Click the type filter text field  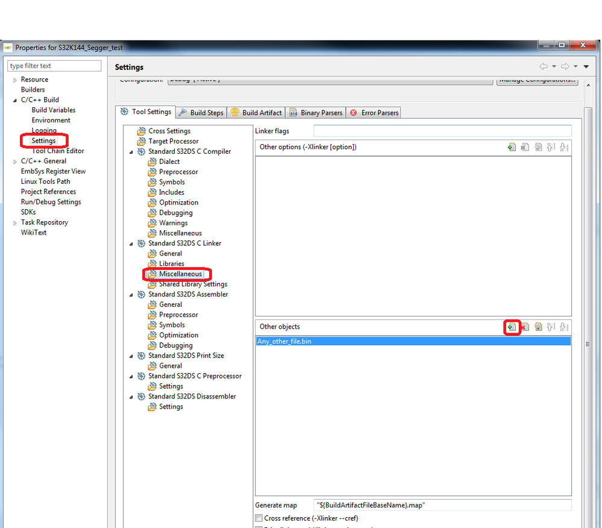coord(54,66)
